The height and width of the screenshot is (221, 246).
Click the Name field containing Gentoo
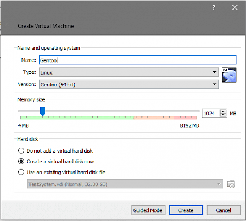[138, 60]
